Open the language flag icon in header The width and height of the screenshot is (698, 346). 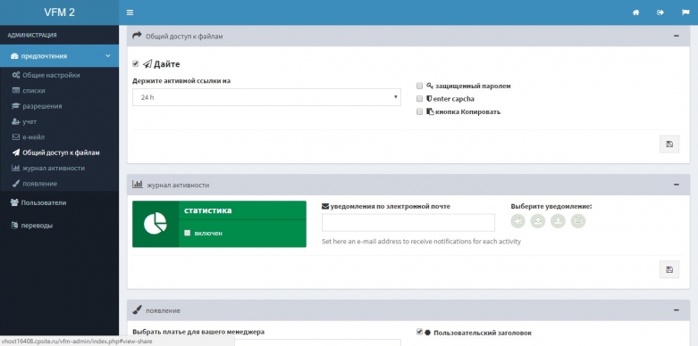tap(685, 12)
